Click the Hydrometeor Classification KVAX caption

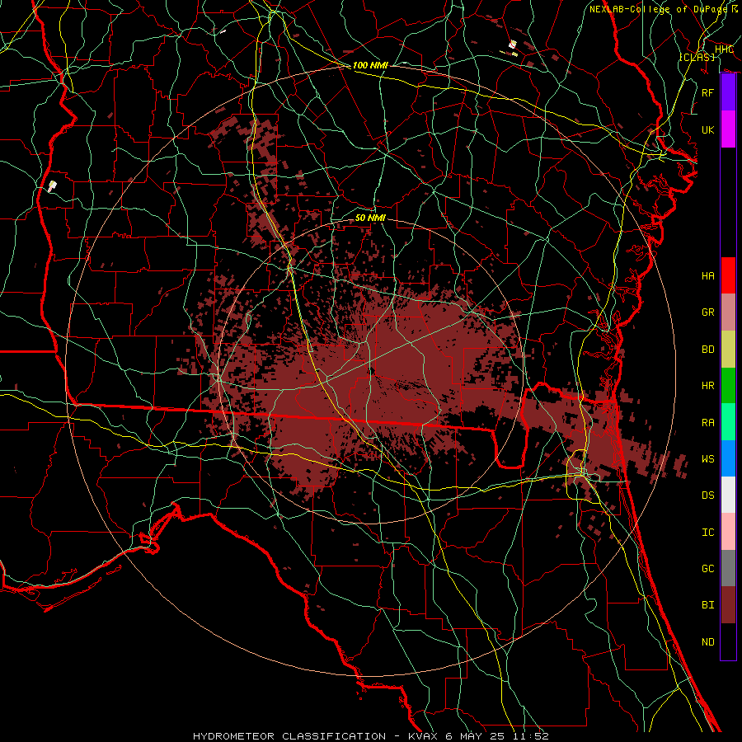tap(371, 736)
